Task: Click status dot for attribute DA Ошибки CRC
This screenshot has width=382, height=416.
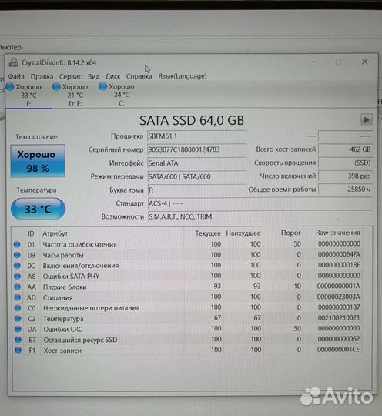Action: point(18,329)
